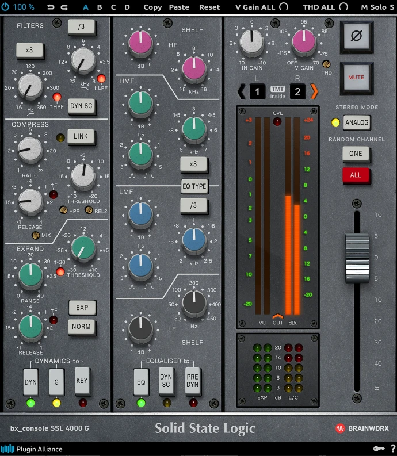Click the compressor HPF screw control

pos(63,210)
